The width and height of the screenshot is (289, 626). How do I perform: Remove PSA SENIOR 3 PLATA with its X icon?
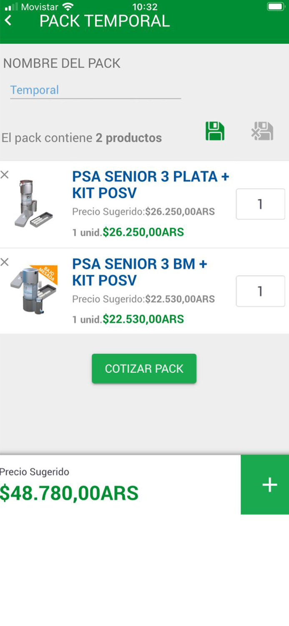coord(5,175)
